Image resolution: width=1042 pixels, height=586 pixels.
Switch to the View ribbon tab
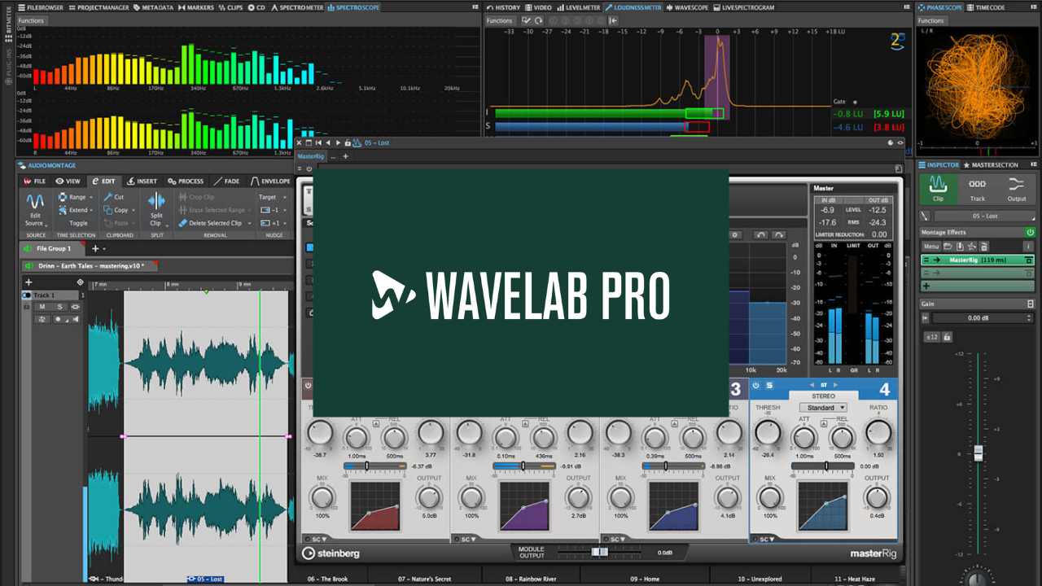pos(68,181)
